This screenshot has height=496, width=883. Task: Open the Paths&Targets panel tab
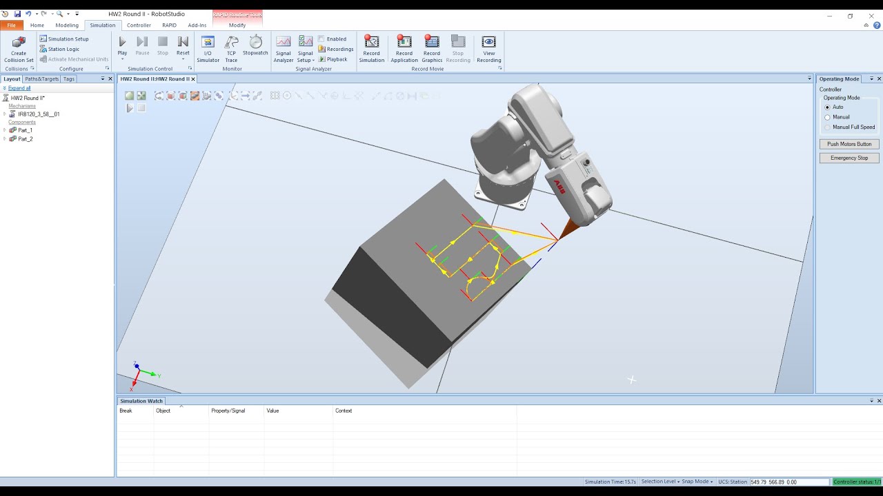coord(42,79)
